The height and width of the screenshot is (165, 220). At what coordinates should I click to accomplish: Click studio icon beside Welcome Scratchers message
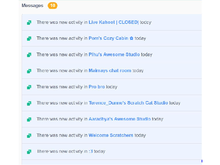(29, 136)
